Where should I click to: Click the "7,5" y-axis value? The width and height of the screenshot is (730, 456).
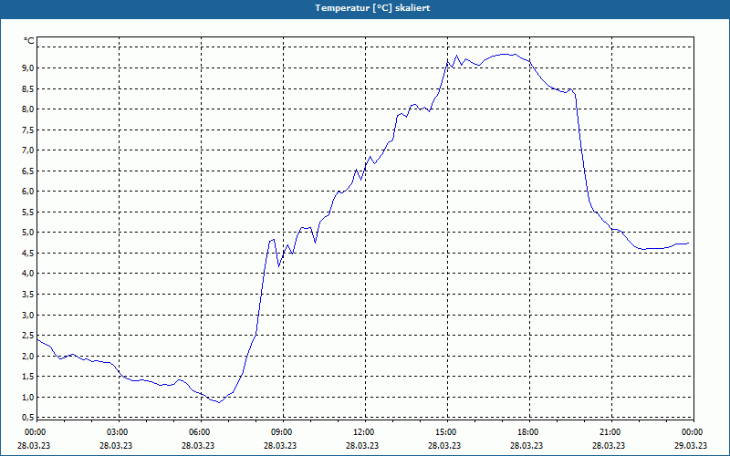point(28,130)
